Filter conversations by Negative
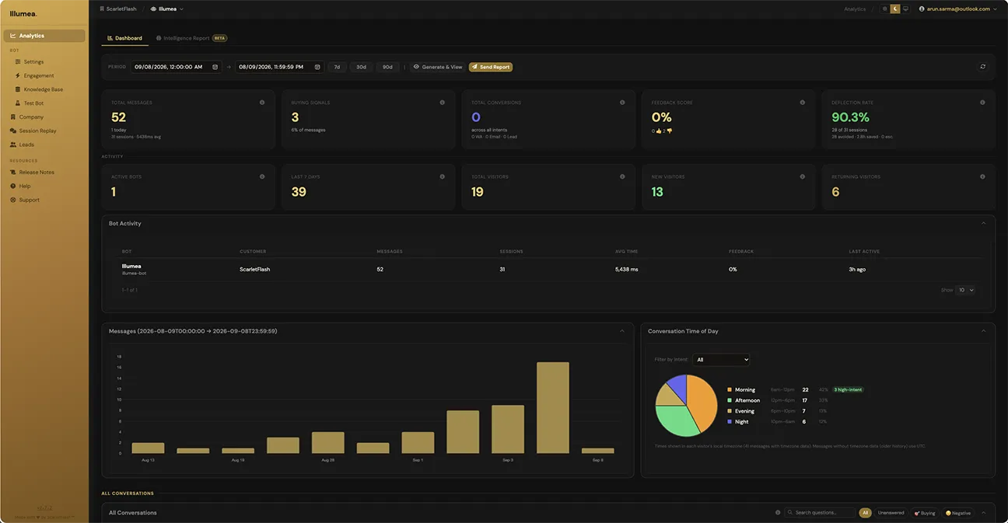 click(x=958, y=513)
